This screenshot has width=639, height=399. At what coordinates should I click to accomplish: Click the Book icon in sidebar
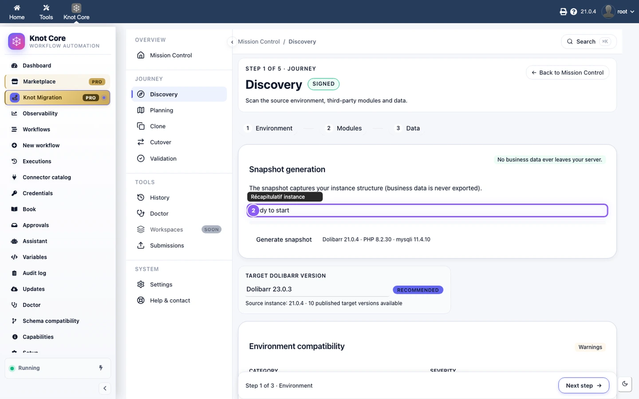pos(14,209)
